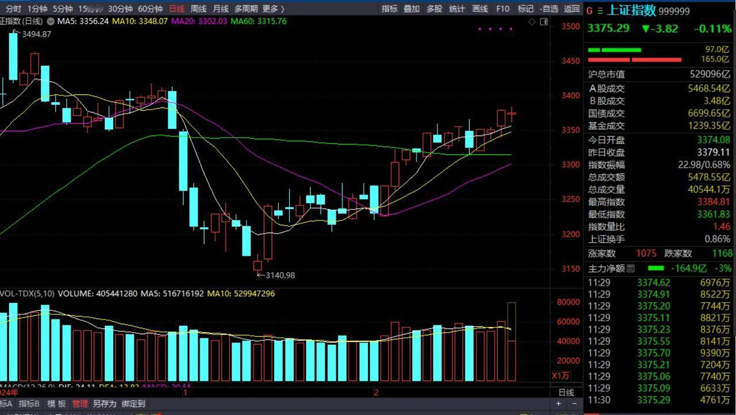Click the 今日开盘 3374.08 value
Image resolution: width=736 pixels, height=415 pixels.
(714, 140)
